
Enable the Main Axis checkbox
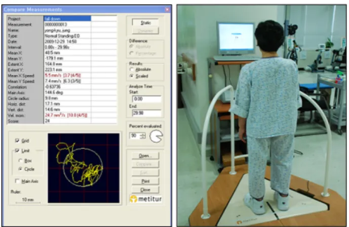[x=17, y=181]
